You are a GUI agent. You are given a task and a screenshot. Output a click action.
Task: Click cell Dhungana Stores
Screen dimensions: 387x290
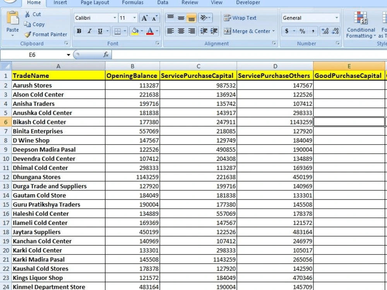[x=58, y=177]
